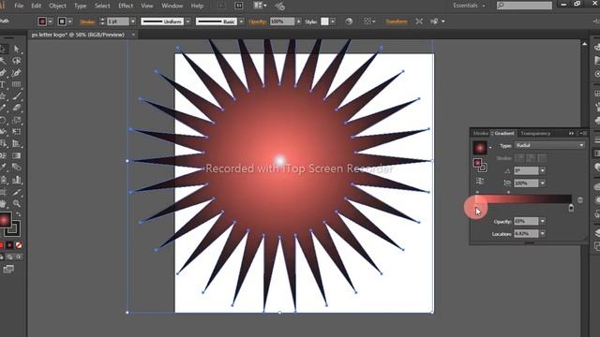
Task: Select the Curvature tool beside Pen
Action: point(17,73)
